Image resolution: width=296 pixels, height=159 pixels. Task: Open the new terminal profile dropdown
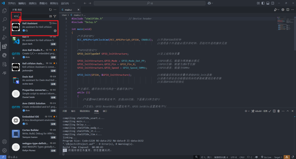[x=249, y=111]
